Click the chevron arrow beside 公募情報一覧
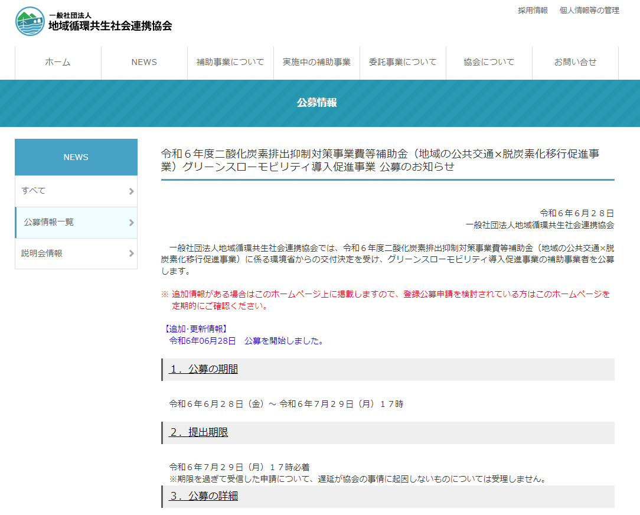640x515 pixels. click(131, 223)
